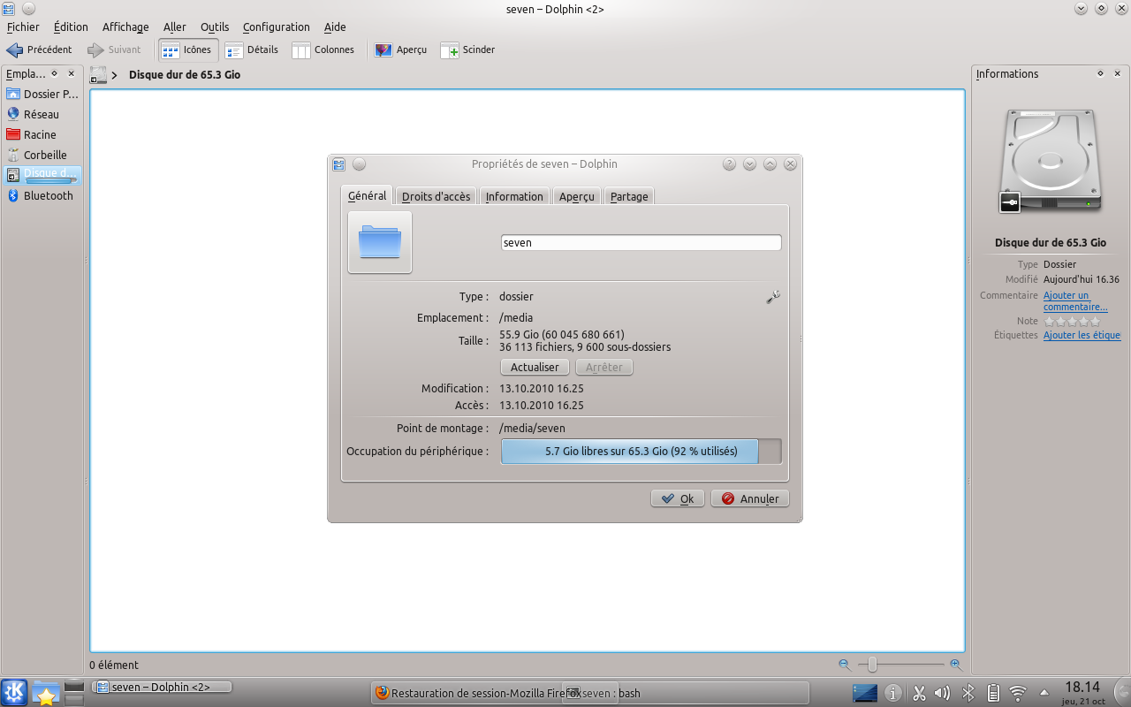This screenshot has width=1131, height=707.
Task: Switch to Colonnes view mode
Action: tap(323, 49)
